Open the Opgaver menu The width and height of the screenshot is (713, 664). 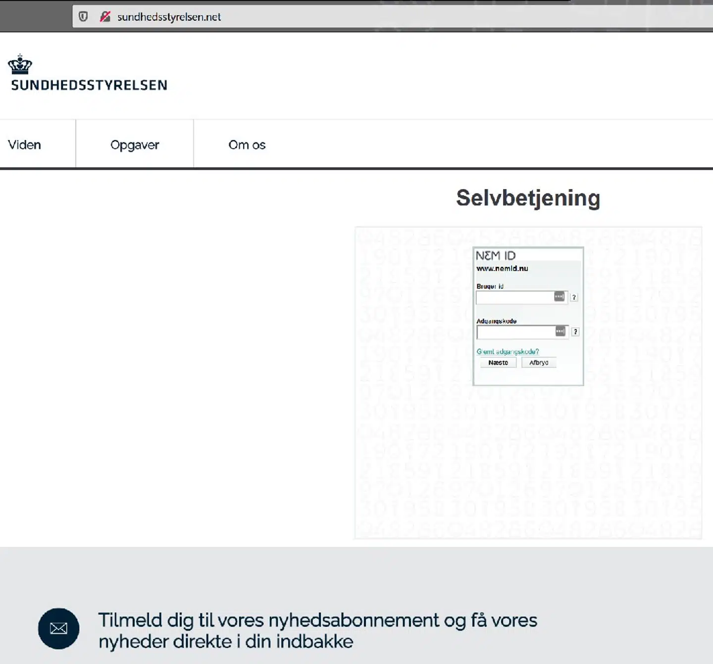135,145
